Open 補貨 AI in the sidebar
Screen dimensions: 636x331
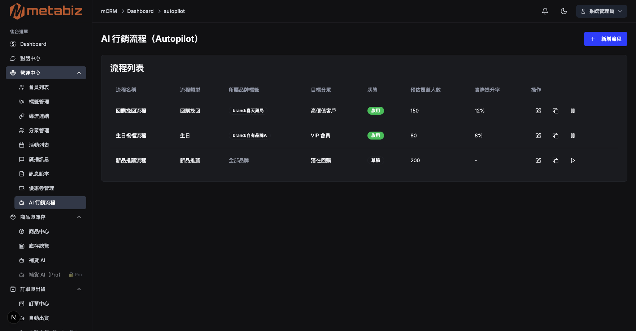coord(37,260)
